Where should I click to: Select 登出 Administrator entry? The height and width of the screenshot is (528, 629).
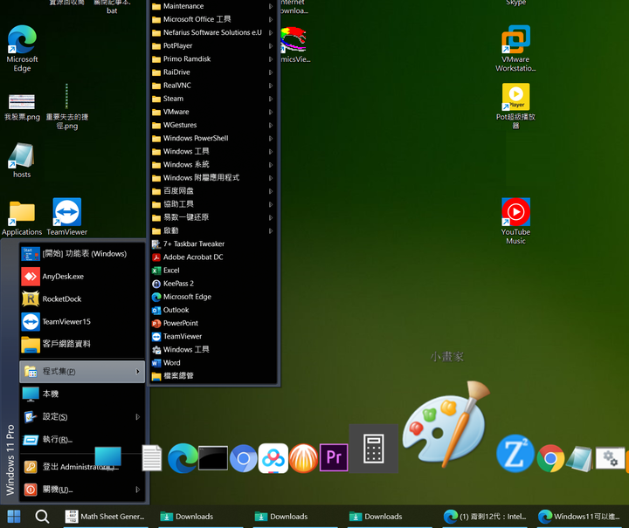click(82, 467)
